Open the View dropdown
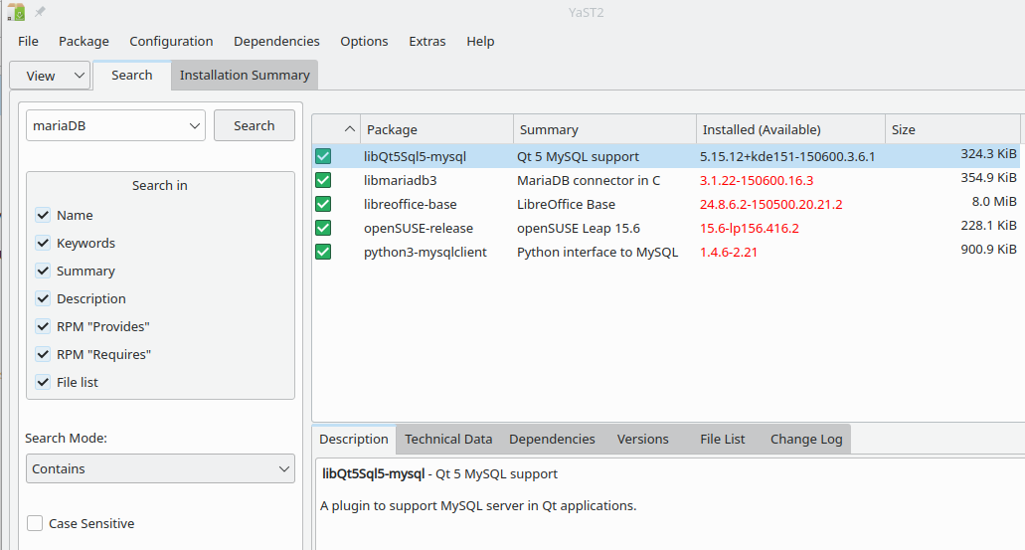 [x=50, y=76]
